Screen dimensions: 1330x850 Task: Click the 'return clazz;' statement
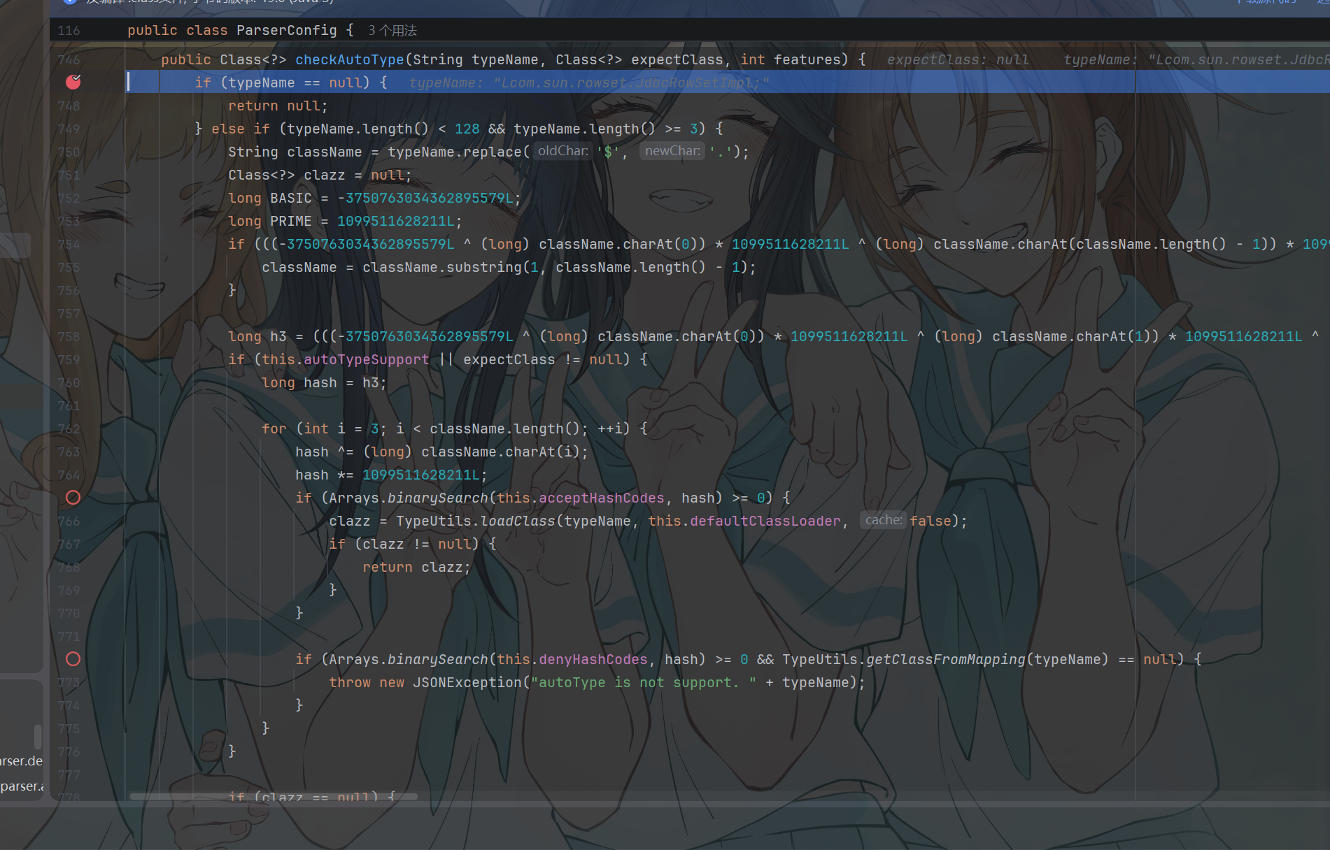coord(417,567)
